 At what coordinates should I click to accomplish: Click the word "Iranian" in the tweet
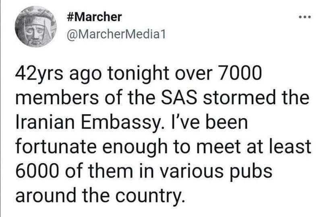point(45,122)
